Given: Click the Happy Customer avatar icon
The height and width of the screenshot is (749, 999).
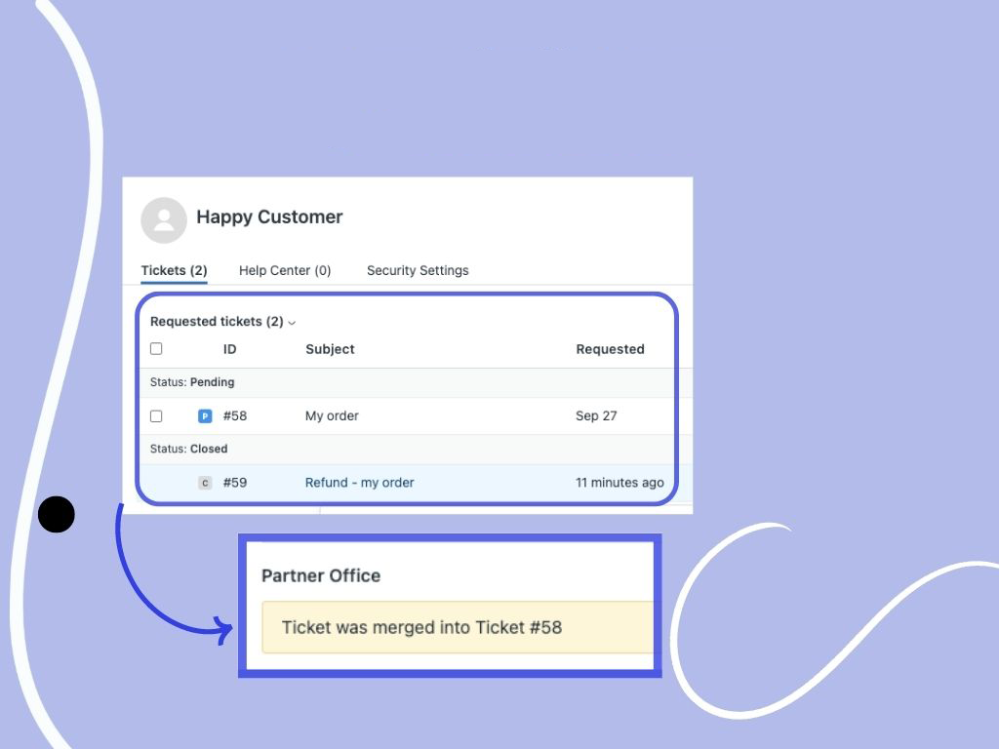Looking at the screenshot, I should [x=164, y=219].
